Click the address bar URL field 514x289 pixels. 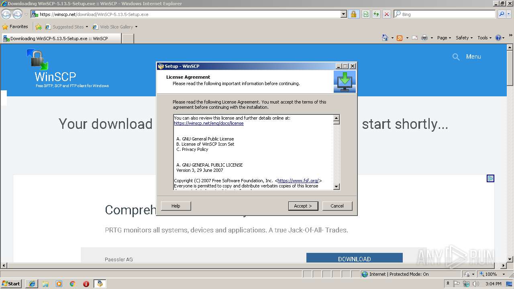pos(189,14)
